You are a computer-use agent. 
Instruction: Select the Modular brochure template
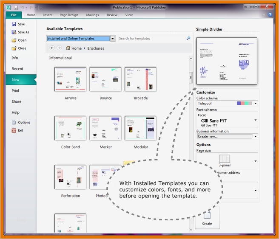coord(141,128)
